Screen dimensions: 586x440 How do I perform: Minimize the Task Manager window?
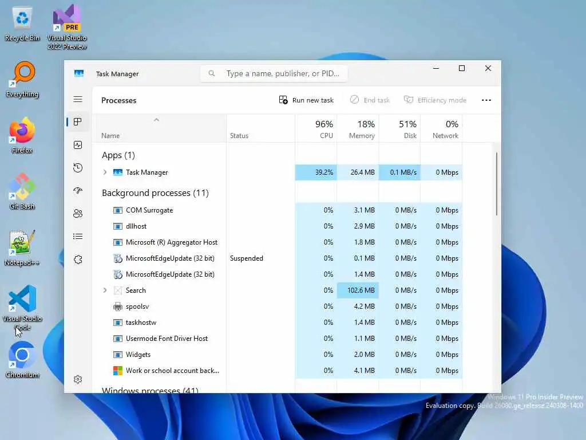pyautogui.click(x=435, y=68)
